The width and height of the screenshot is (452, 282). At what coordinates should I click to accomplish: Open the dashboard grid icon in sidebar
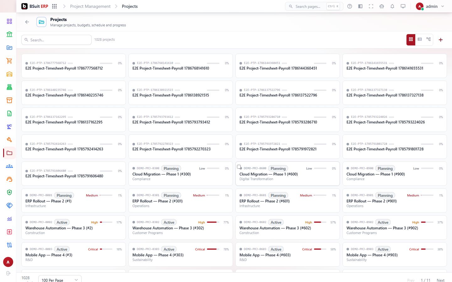(x=9, y=21)
